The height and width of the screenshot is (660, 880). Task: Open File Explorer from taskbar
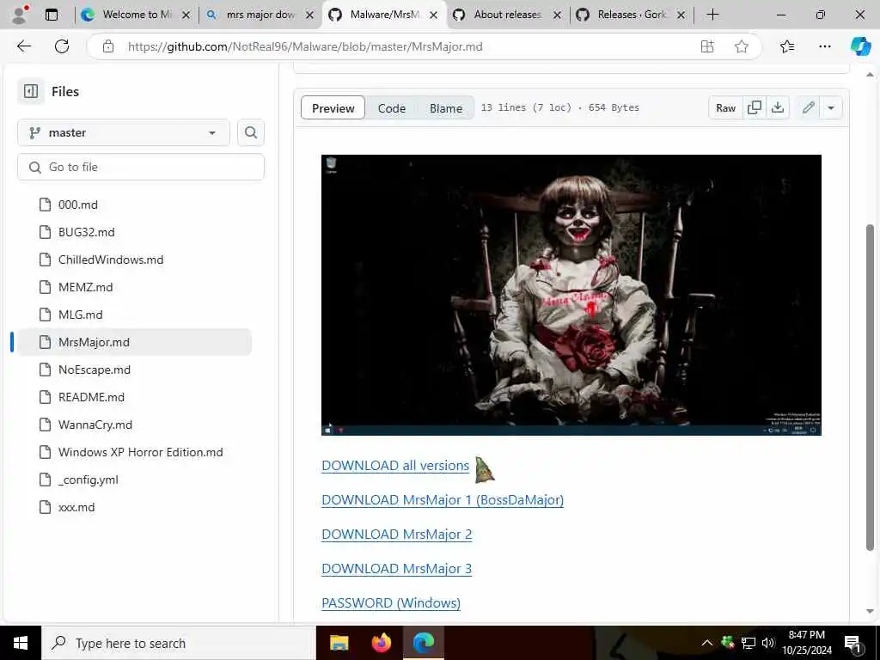tap(339, 643)
